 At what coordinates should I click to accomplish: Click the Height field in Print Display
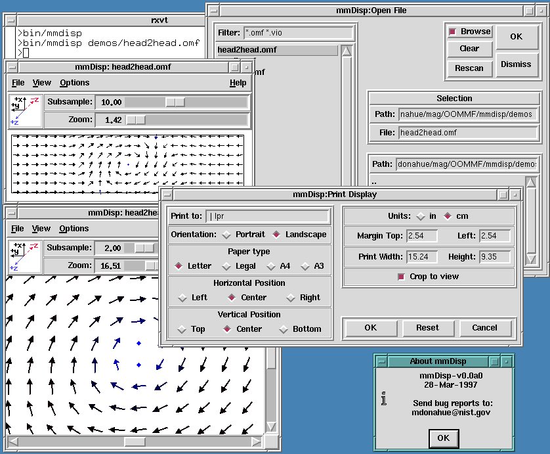coord(495,257)
